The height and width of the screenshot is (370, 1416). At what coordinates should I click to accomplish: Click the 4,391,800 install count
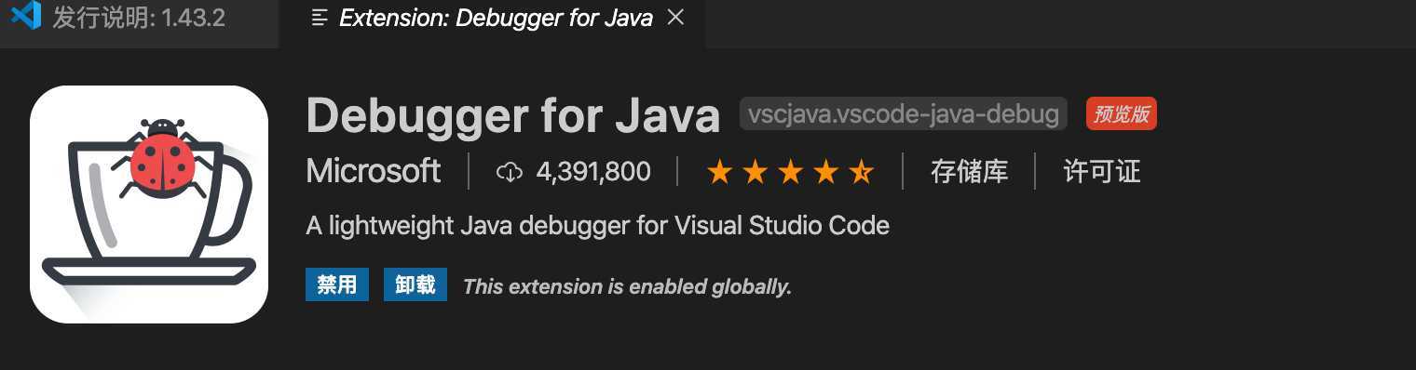pyautogui.click(x=593, y=172)
